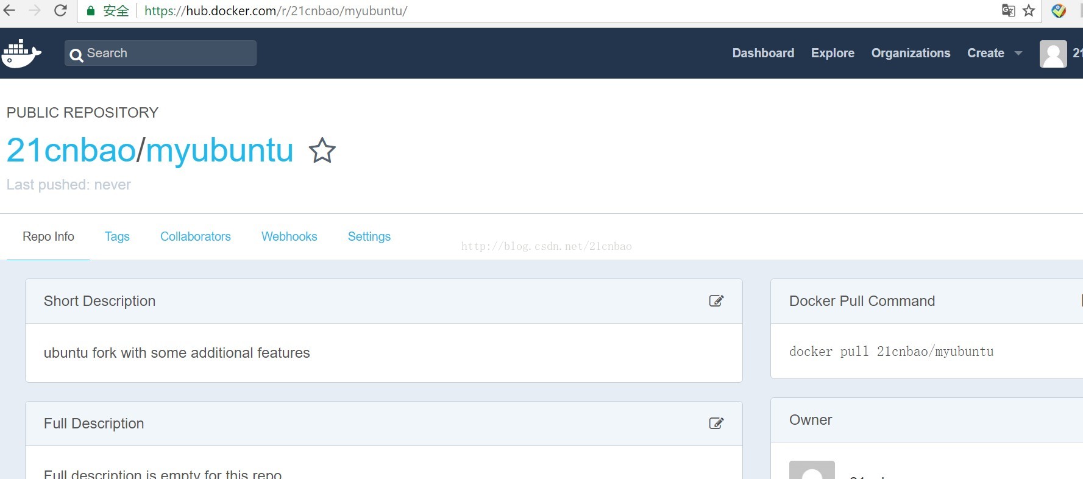Viewport: 1083px width, 479px height.
Task: Click the Create menu item
Action: coord(985,53)
